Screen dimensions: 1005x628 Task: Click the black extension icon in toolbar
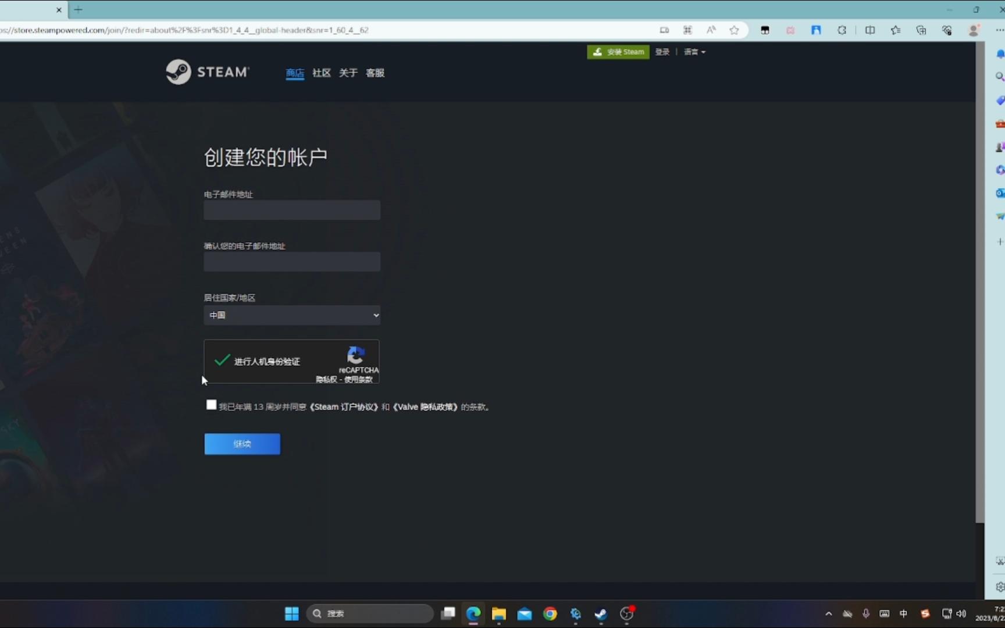(x=765, y=30)
